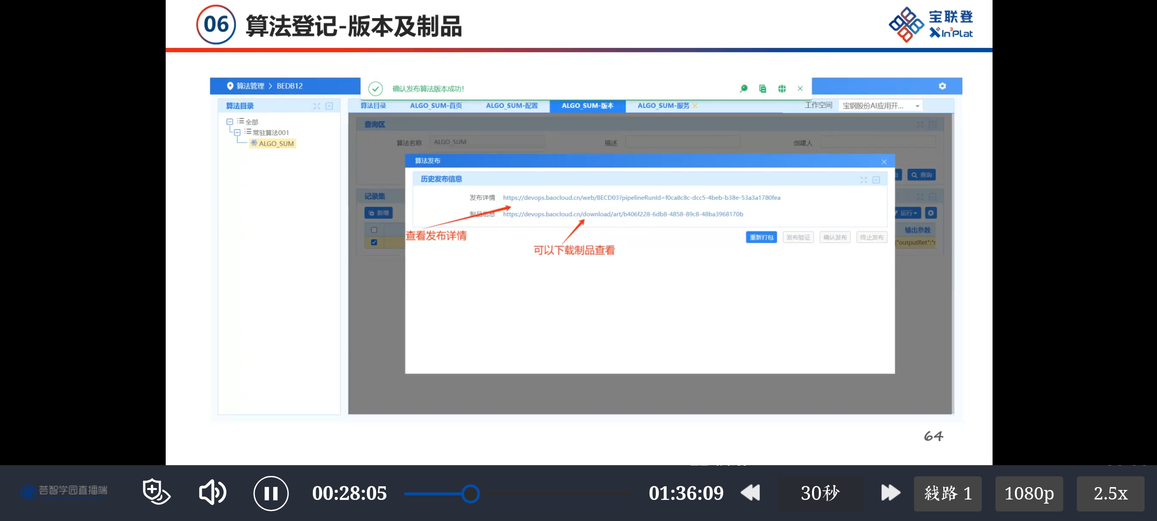Click the video progress slider handle

[x=470, y=494]
